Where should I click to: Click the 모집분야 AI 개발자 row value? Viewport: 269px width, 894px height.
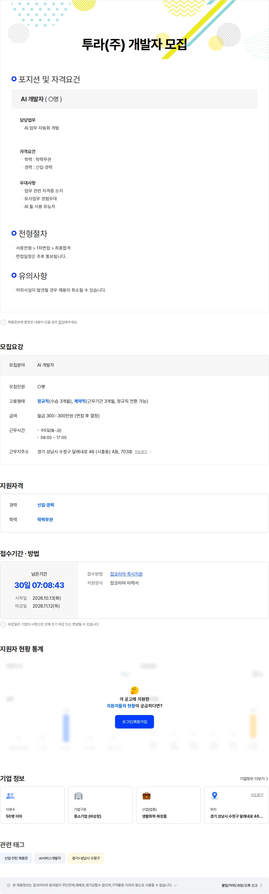[45, 365]
